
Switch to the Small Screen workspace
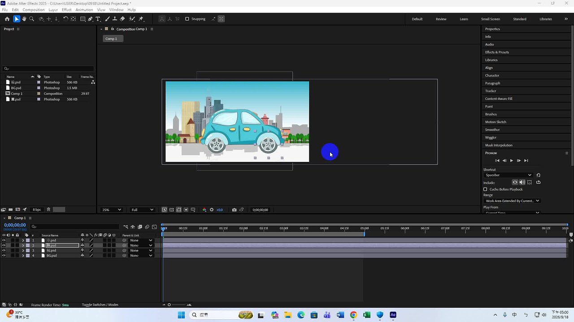pyautogui.click(x=491, y=19)
